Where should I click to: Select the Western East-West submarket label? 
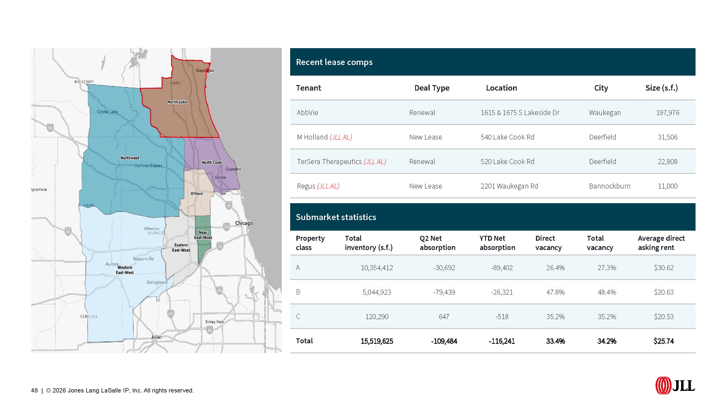(125, 270)
